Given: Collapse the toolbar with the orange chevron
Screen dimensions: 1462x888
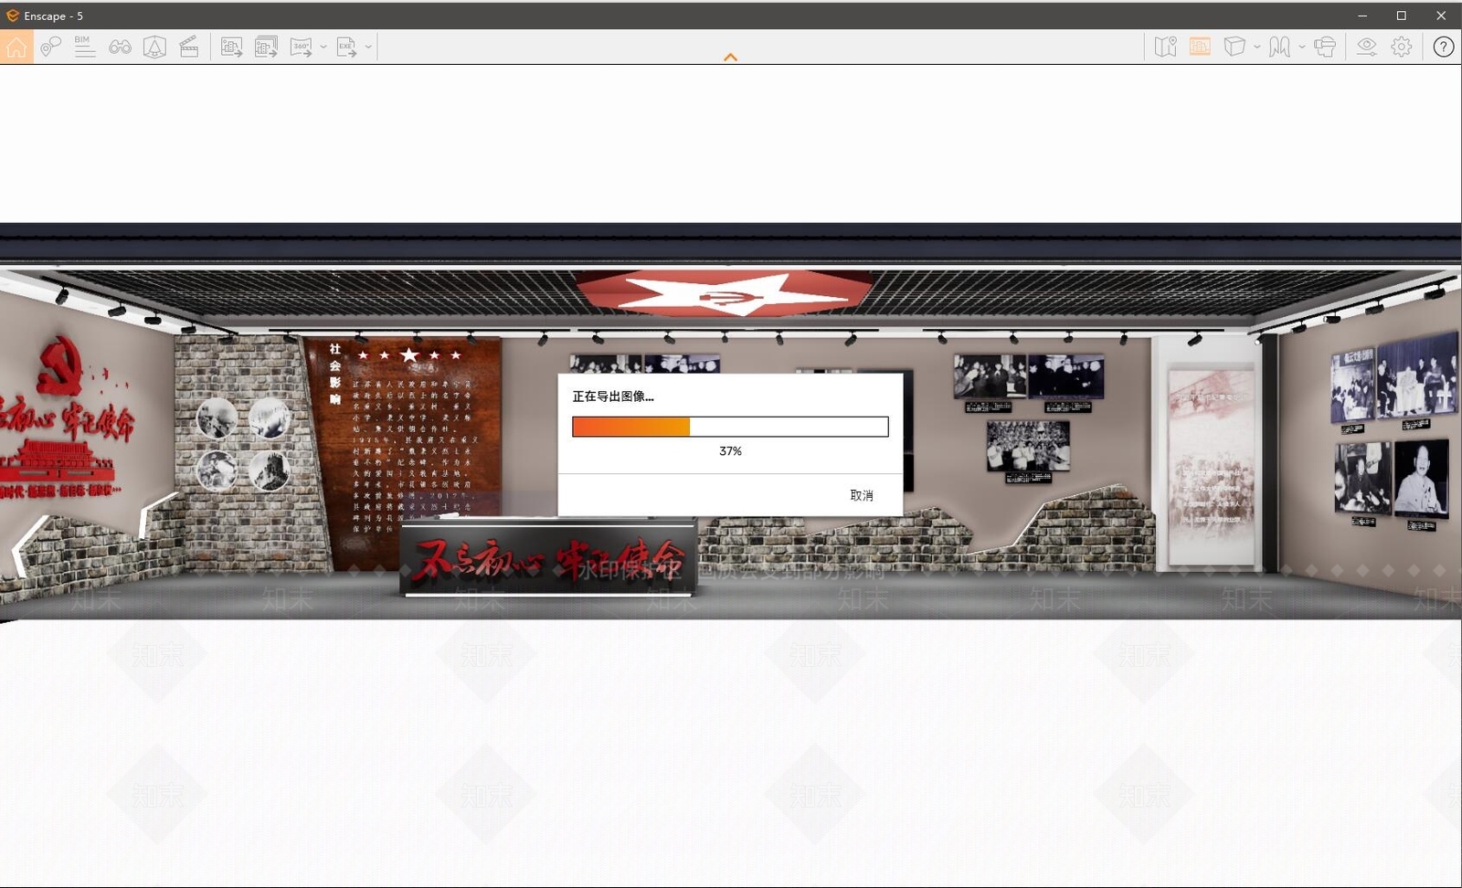Looking at the screenshot, I should pyautogui.click(x=730, y=57).
